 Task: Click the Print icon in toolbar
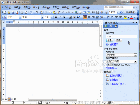(22, 12)
